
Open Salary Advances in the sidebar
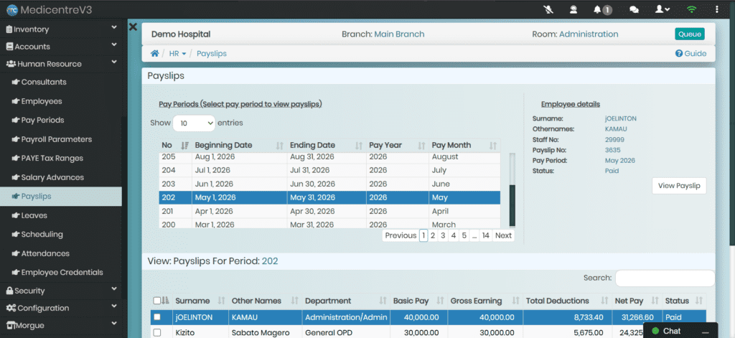[52, 177]
